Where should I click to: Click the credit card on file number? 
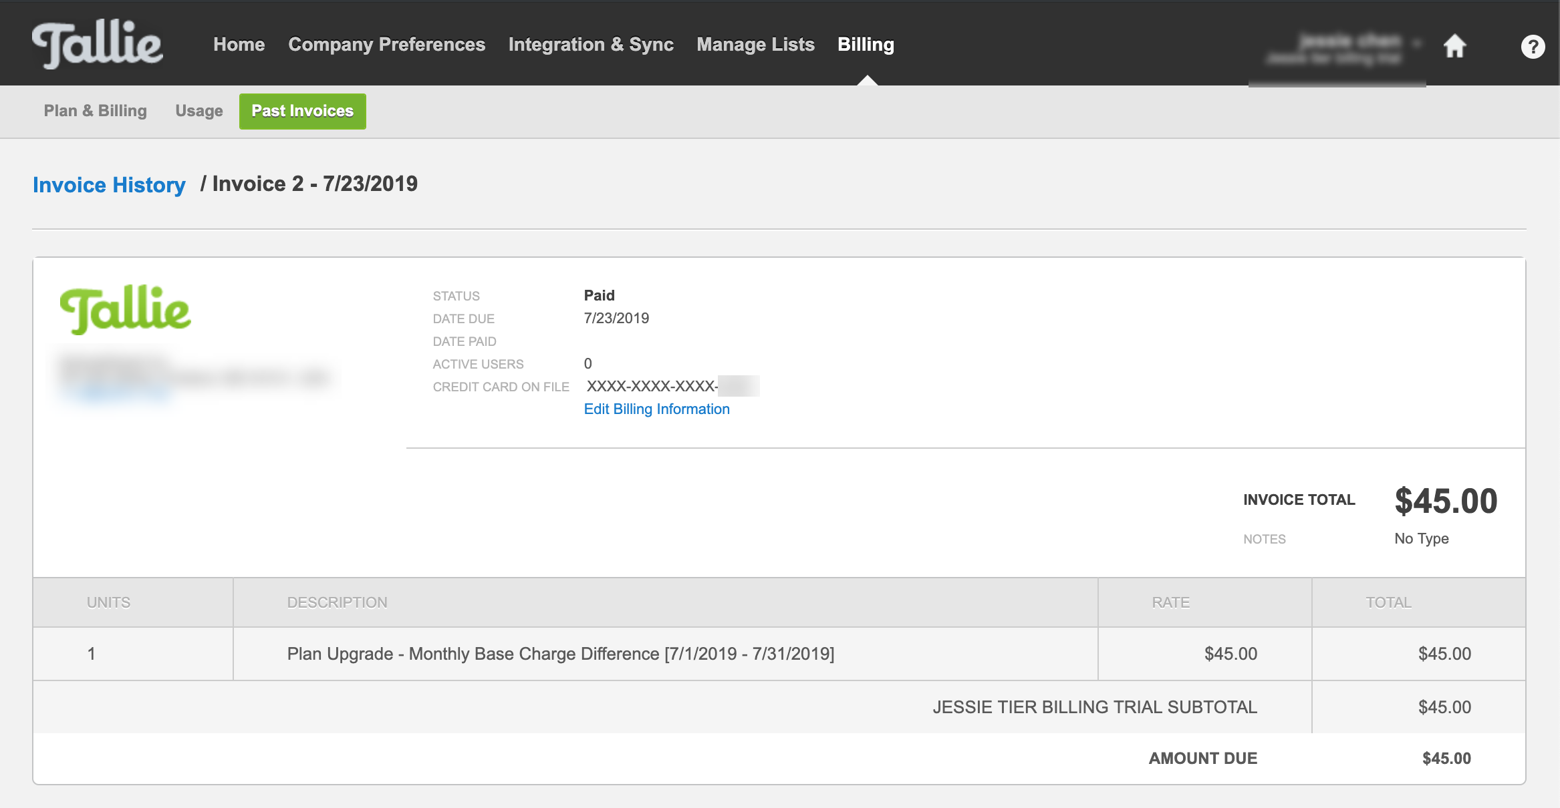(672, 386)
